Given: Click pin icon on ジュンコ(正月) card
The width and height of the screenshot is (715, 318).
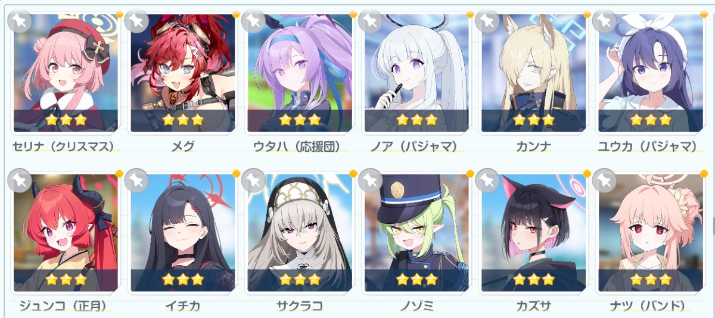Looking at the screenshot, I should coord(19,179).
